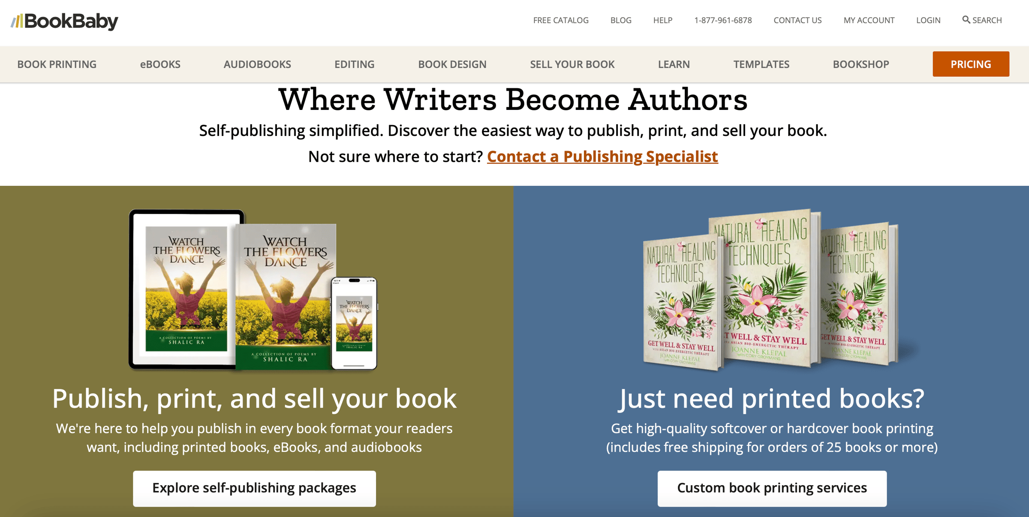The image size is (1029, 517).
Task: Click the orange PRICING button
Action: tap(971, 64)
